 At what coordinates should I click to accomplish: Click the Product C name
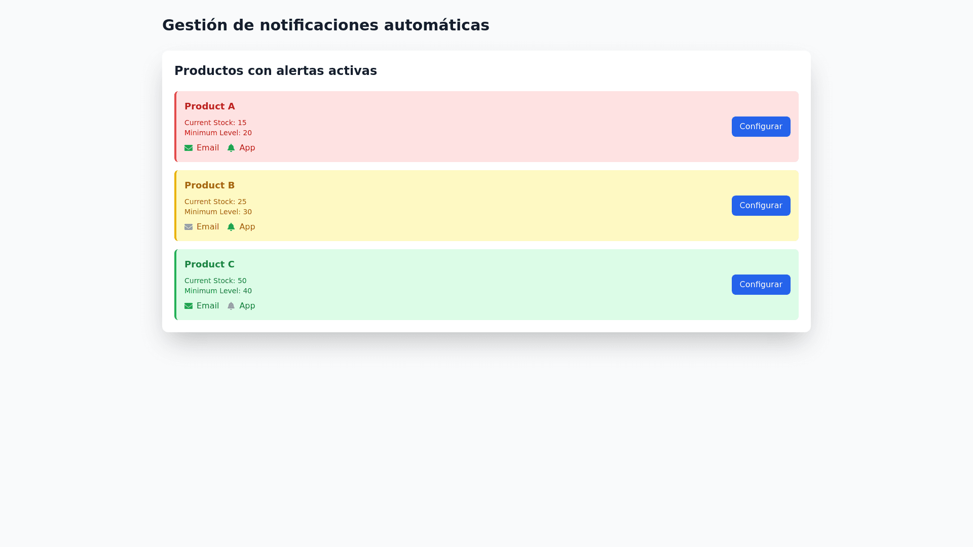[209, 264]
